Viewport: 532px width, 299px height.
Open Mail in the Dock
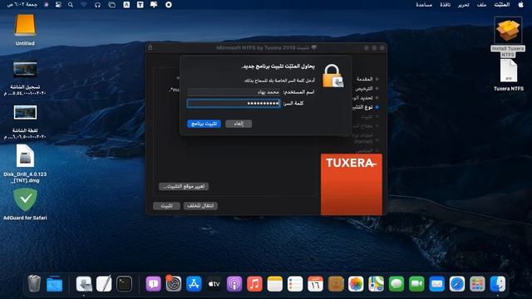pyautogui.click(x=436, y=284)
